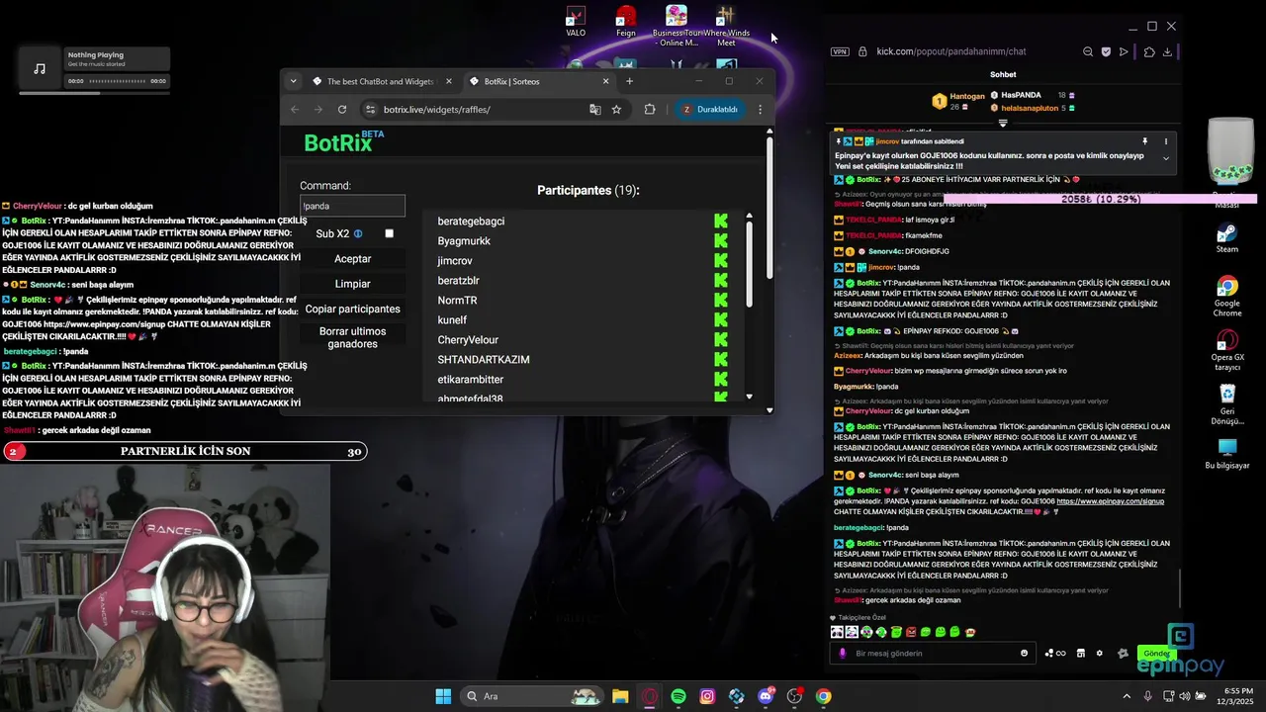Click Kick icon next to jimcrov
This screenshot has height=712, width=1266.
coord(721,260)
